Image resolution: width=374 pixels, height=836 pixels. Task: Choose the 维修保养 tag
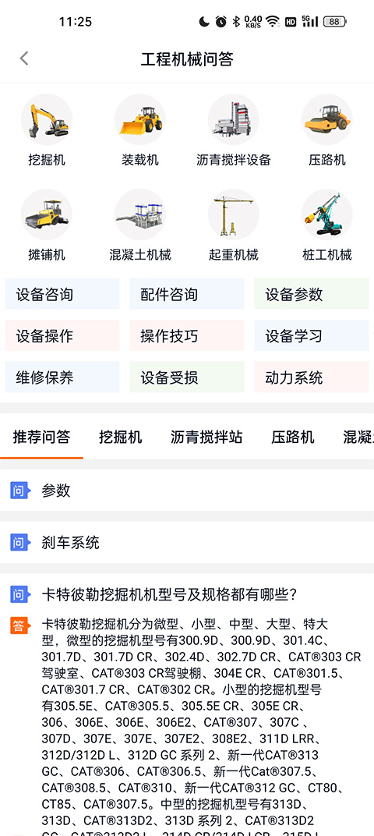[x=62, y=377]
